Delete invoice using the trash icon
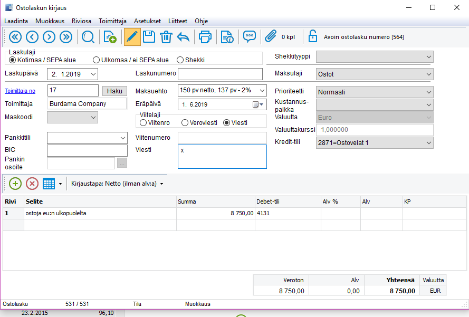 tap(166, 37)
